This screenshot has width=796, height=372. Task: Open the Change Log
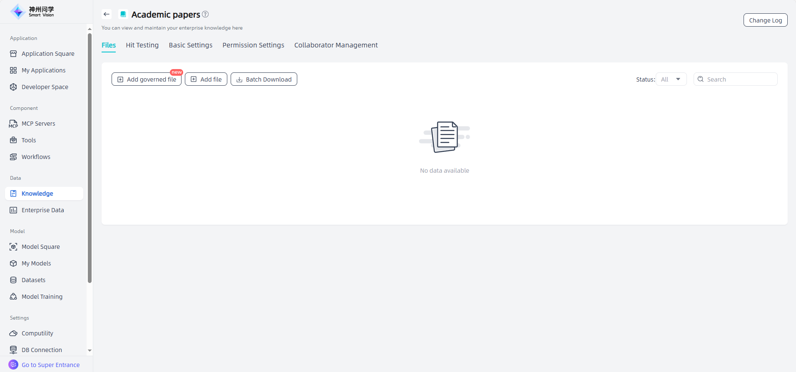pos(765,20)
